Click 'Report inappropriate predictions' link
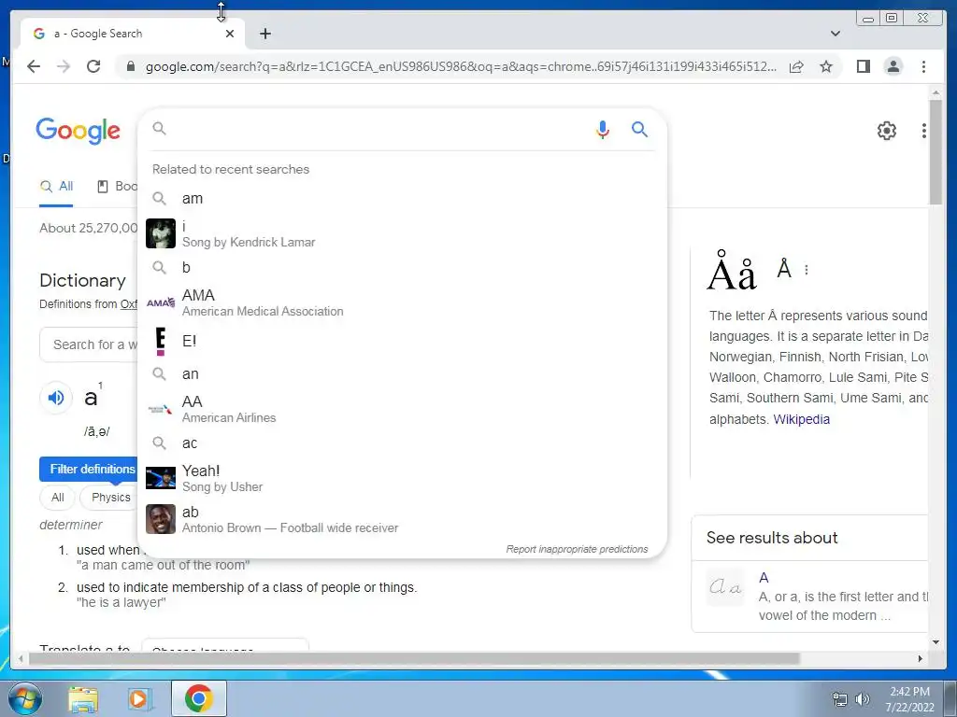Viewport: 957px width, 717px height. (x=577, y=549)
